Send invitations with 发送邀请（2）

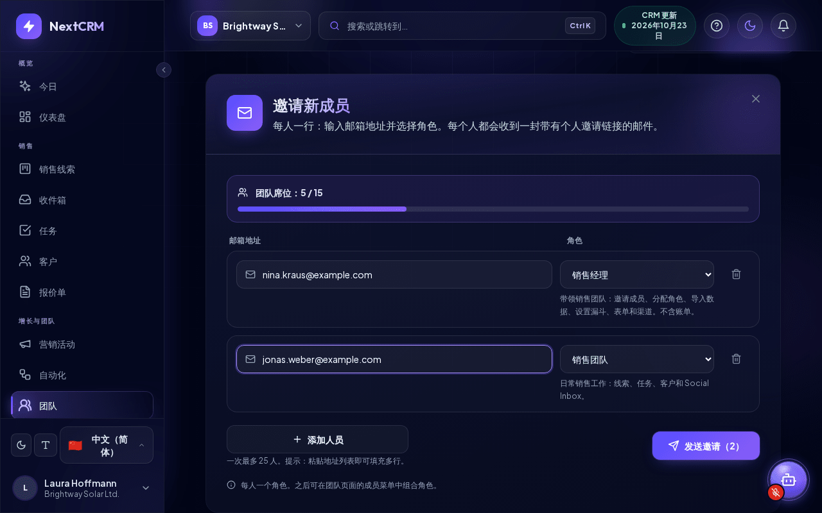(706, 446)
